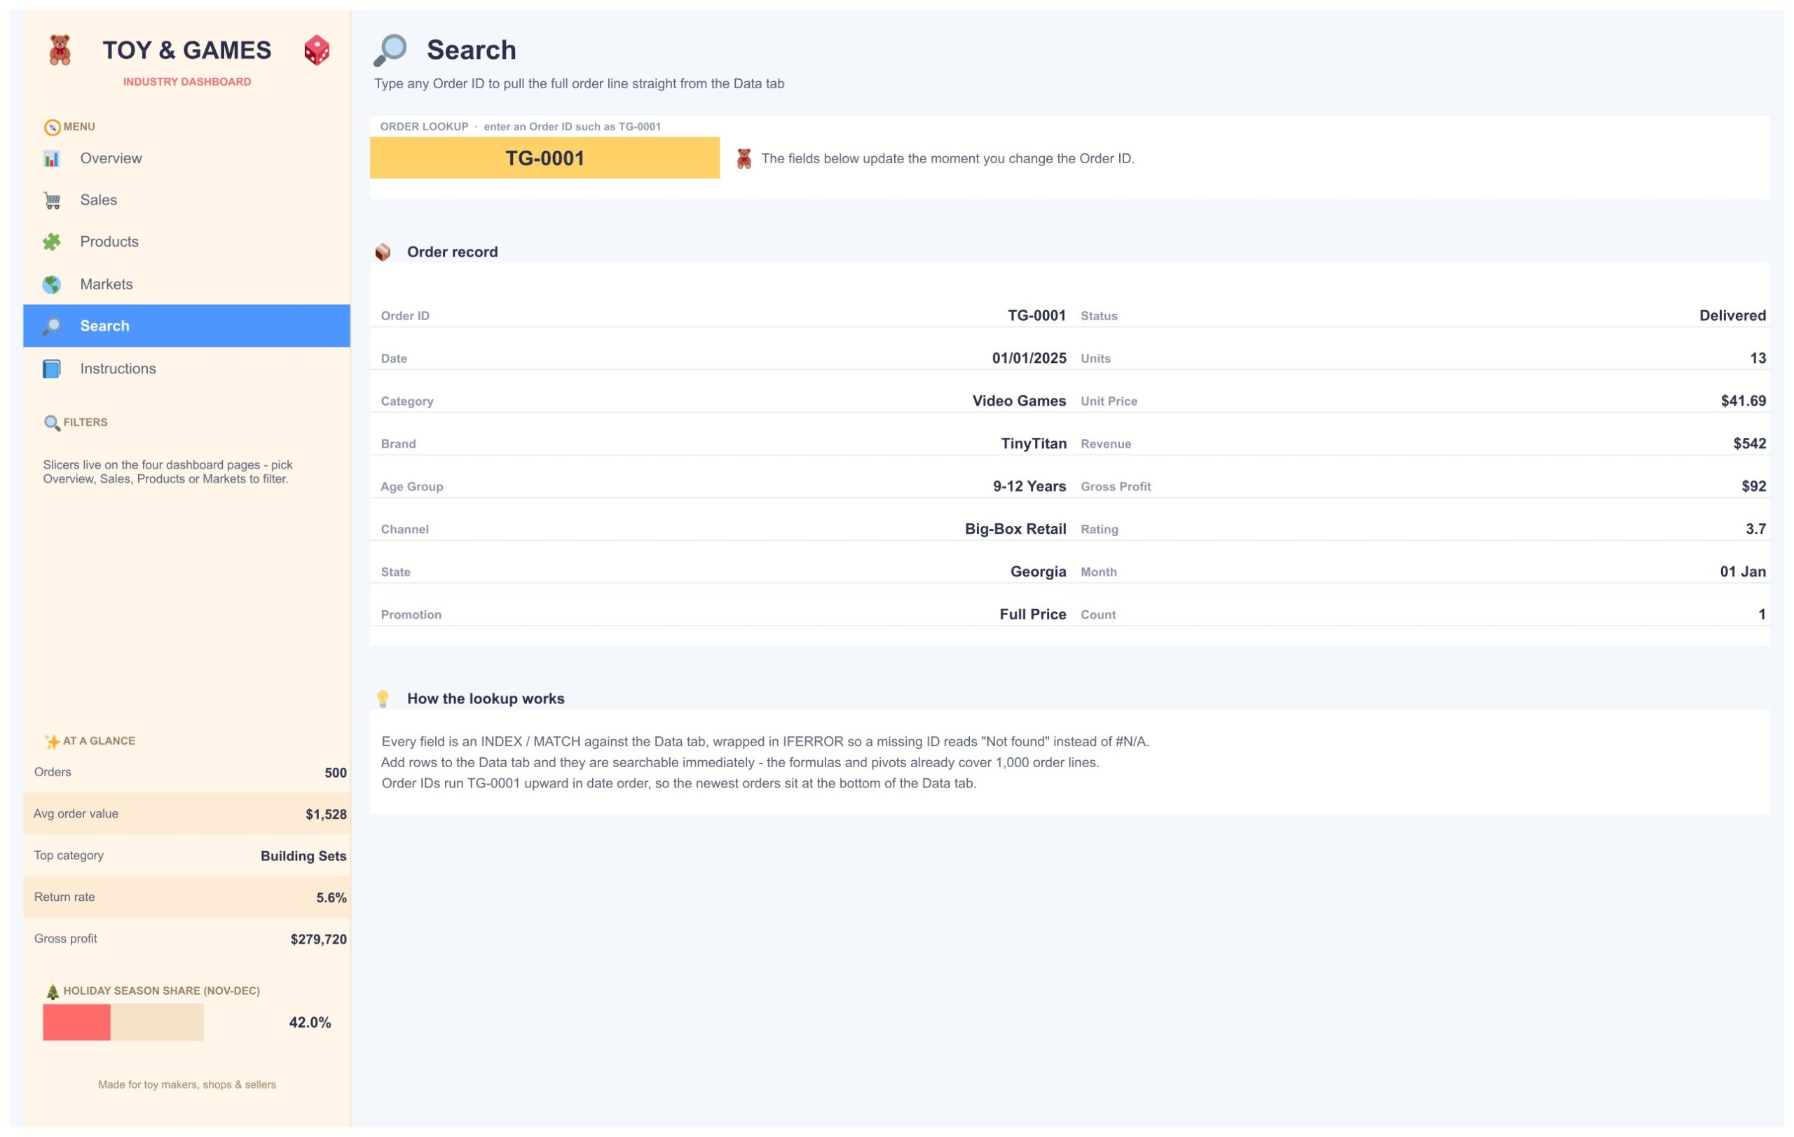Click the sparkle icon beside AT A GLANCE
The image size is (1794, 1137).
(52, 742)
